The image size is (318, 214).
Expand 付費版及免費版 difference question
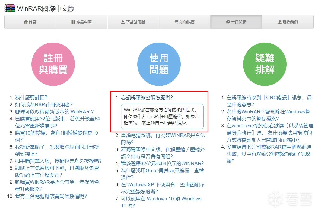(x=57, y=171)
